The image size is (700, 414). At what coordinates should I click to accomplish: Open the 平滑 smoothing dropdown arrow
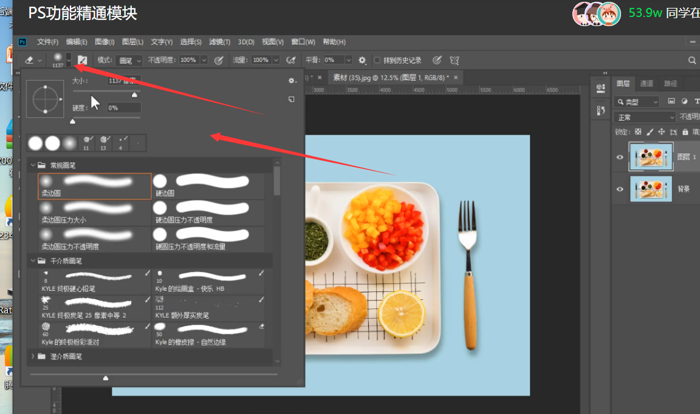pos(349,59)
